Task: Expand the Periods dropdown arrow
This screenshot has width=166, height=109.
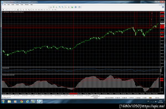Action: pos(77,7)
